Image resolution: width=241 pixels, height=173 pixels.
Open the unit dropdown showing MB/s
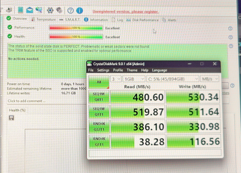click(210, 79)
